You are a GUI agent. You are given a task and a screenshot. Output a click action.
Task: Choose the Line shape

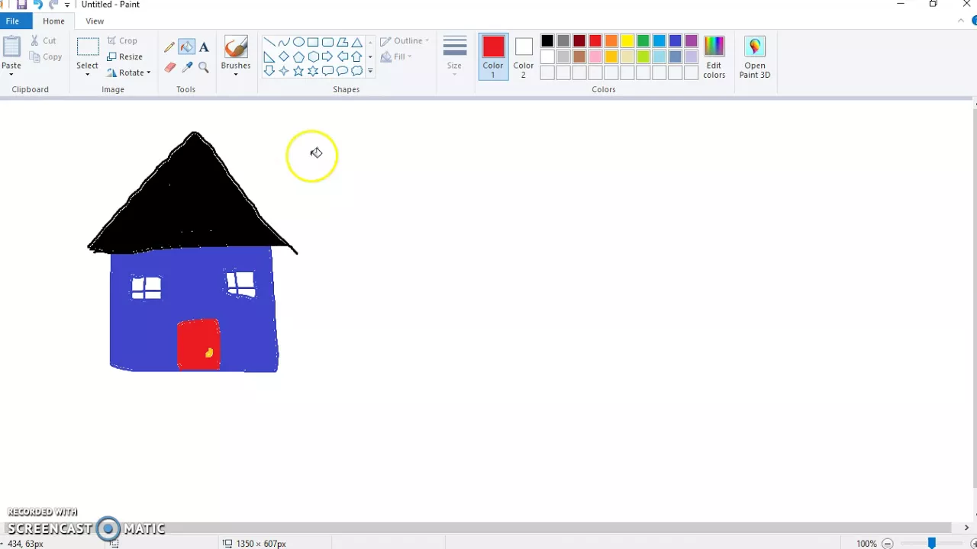269,42
